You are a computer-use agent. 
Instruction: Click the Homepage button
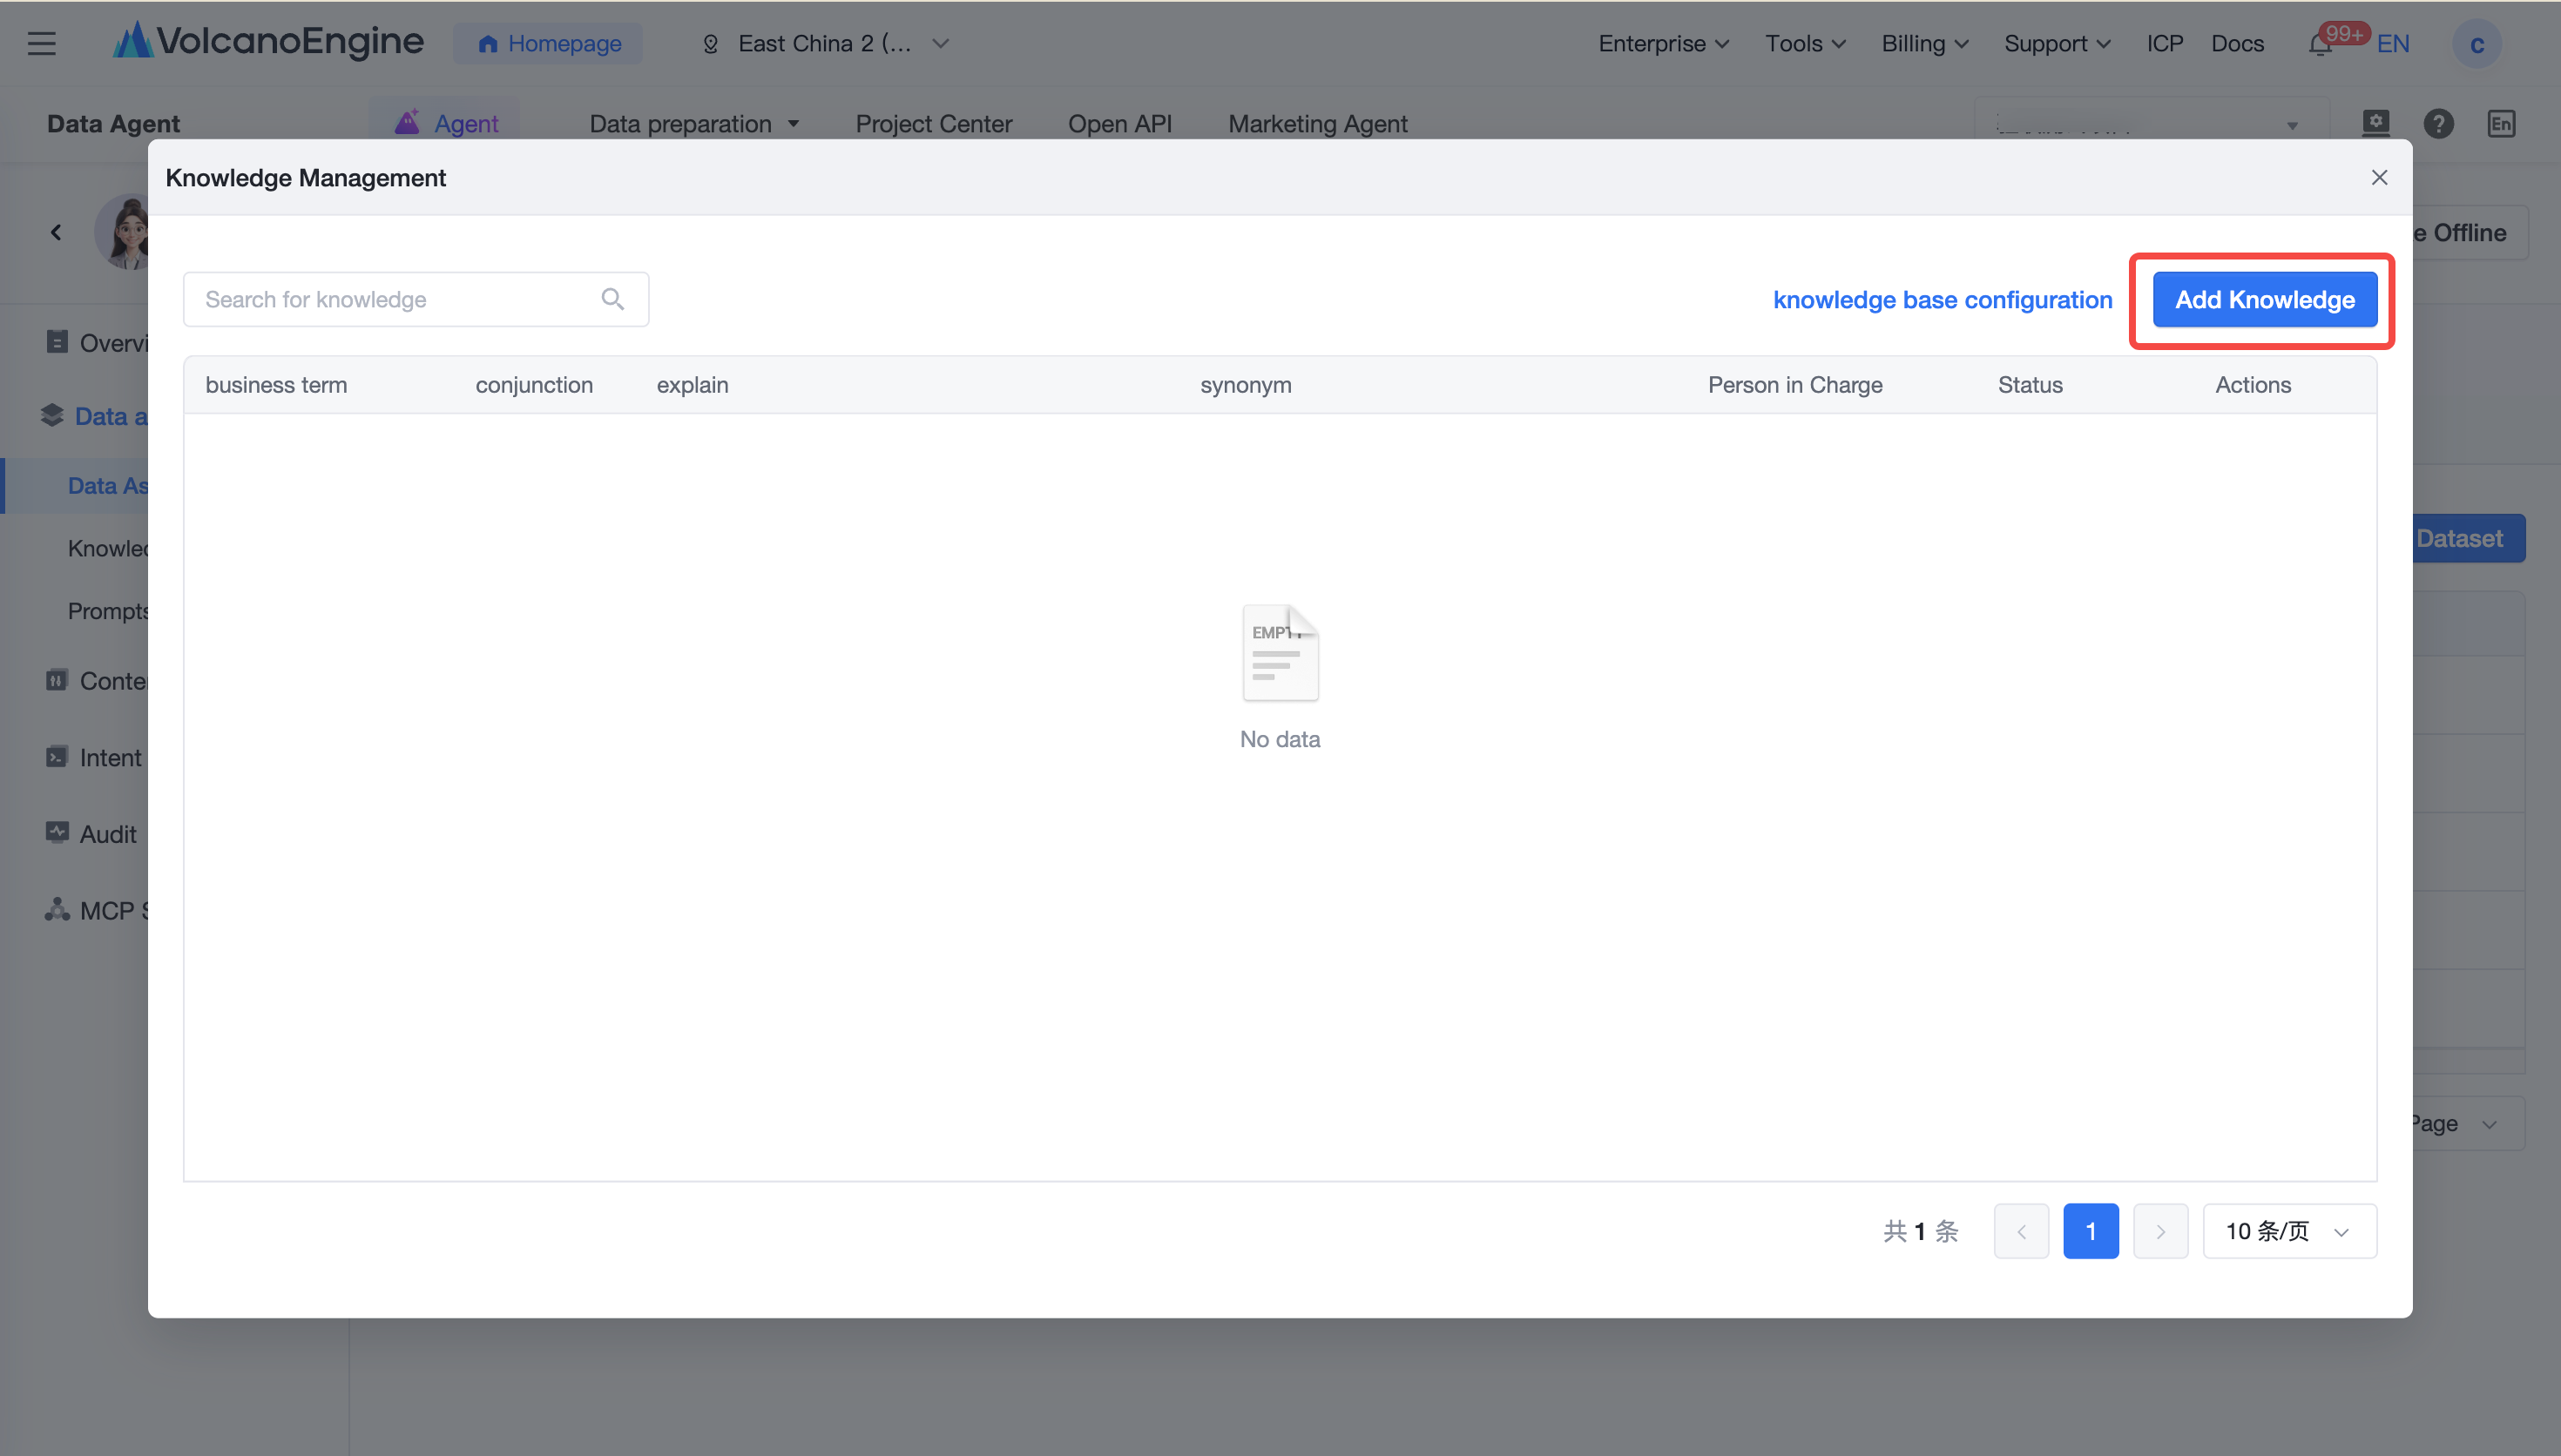pos(548,43)
